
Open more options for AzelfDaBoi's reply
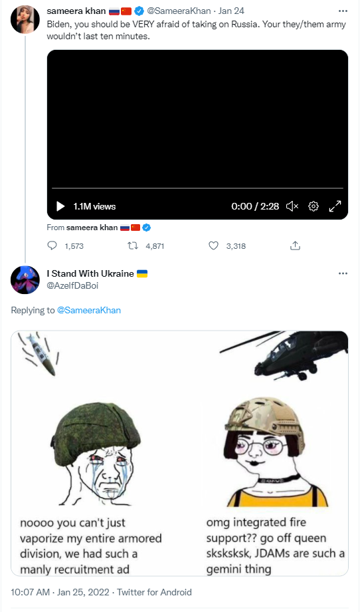(343, 273)
